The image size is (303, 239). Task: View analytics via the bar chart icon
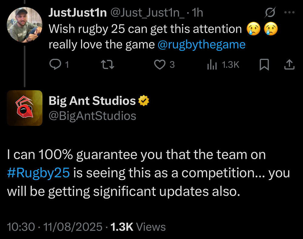coord(212,65)
